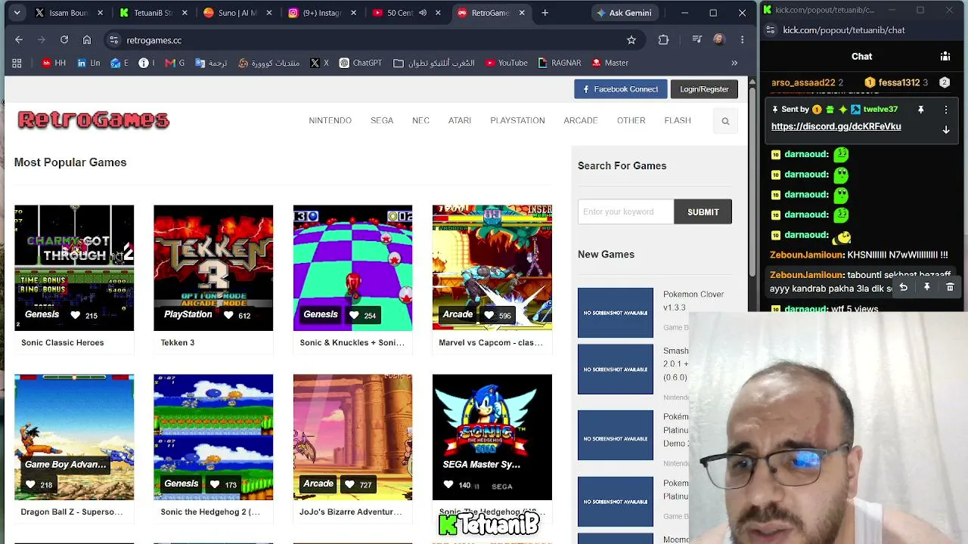Like Tekken 3 with the heart icon

228,315
